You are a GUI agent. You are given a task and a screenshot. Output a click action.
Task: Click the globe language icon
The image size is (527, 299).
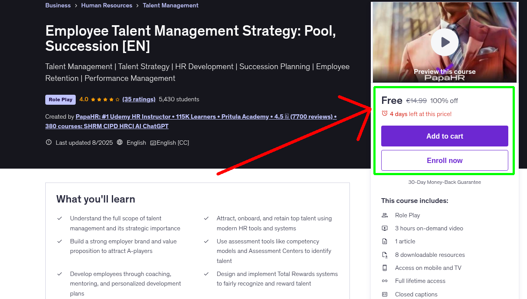tap(120, 143)
